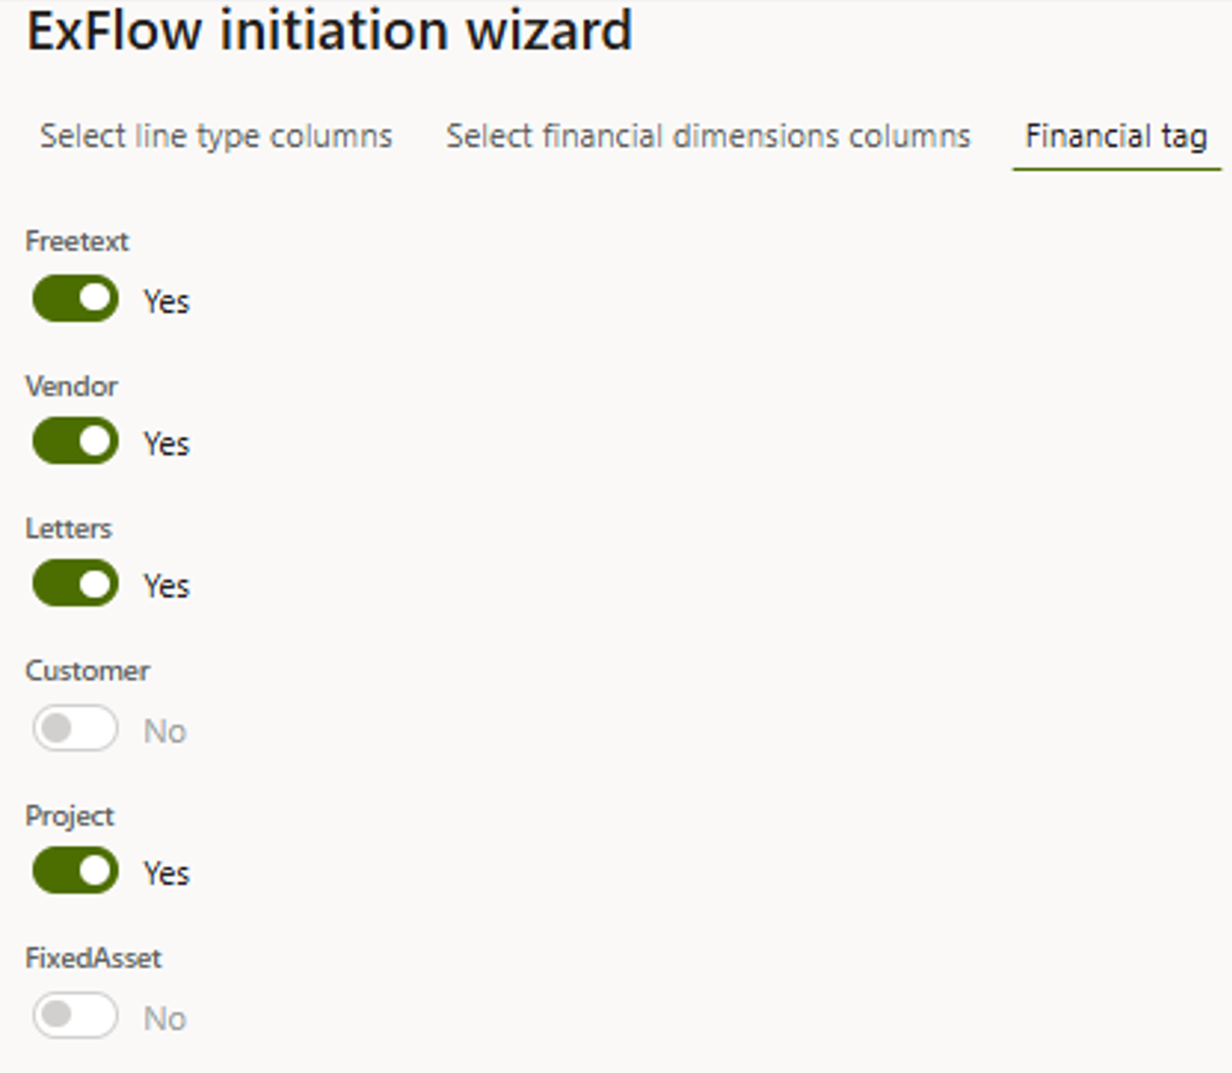Click the ExFlow initiation wizard heading

[x=330, y=30]
